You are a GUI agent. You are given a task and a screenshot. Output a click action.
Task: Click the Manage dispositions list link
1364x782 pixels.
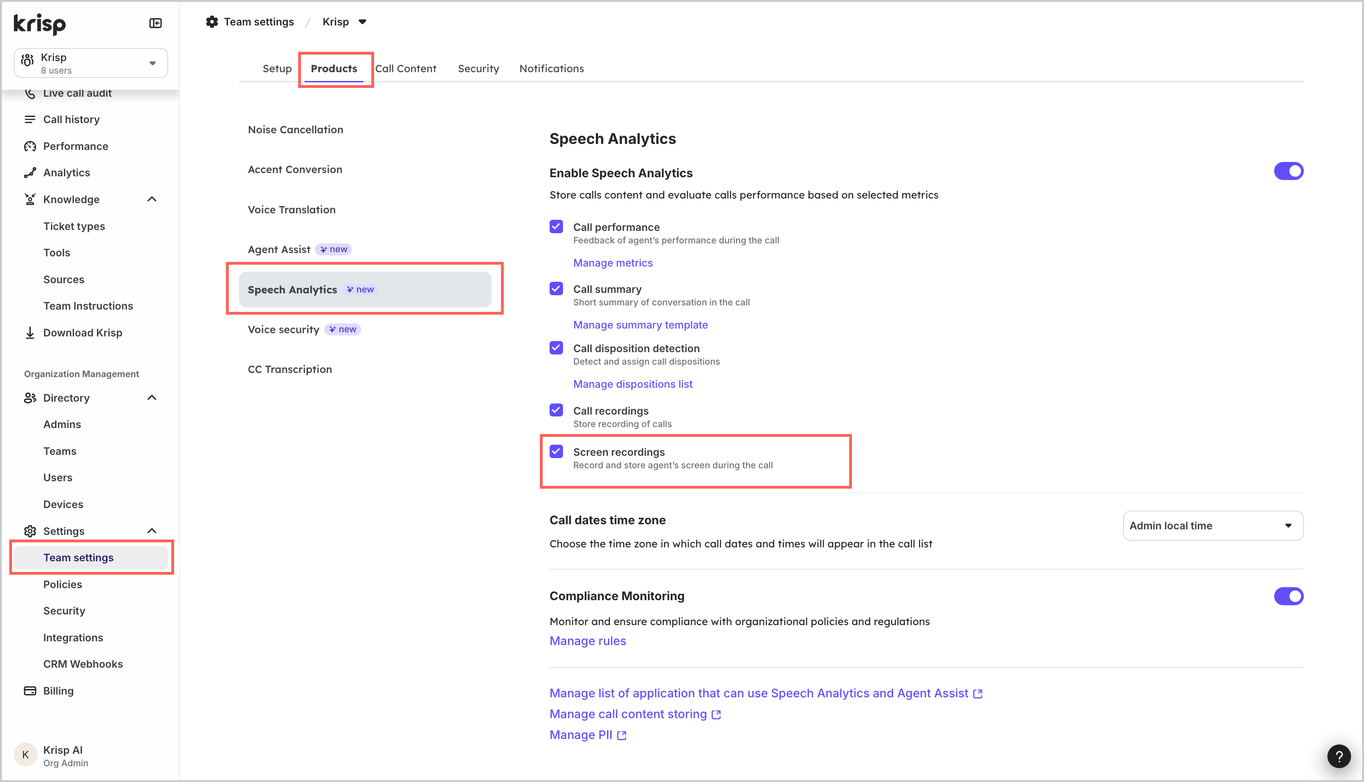click(x=632, y=385)
